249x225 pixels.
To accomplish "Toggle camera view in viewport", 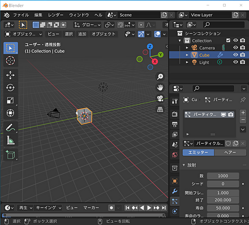I will pos(160,98).
